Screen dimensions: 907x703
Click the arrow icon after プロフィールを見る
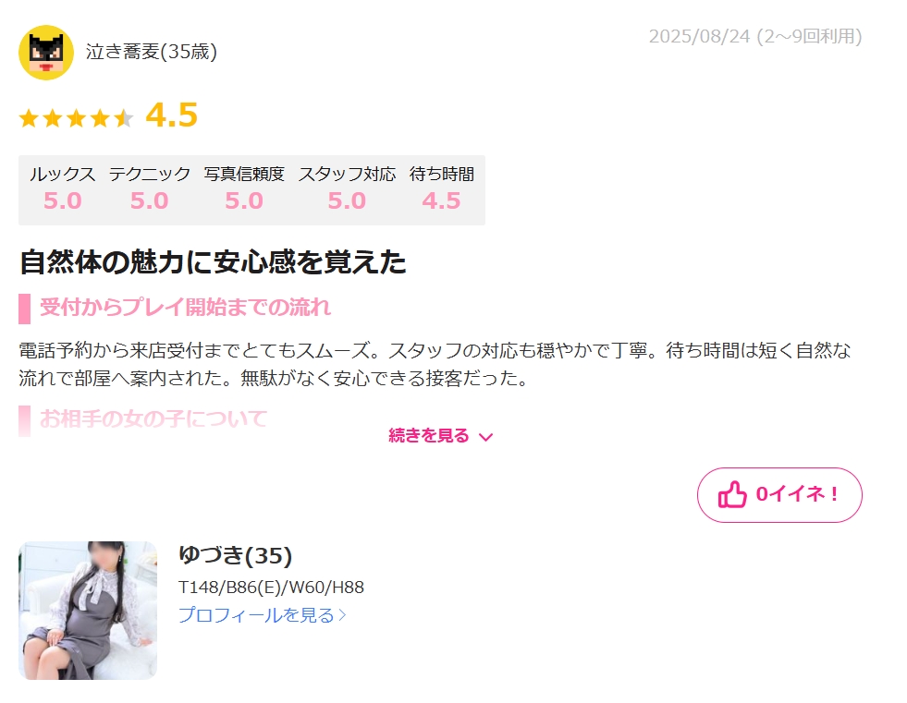342,614
